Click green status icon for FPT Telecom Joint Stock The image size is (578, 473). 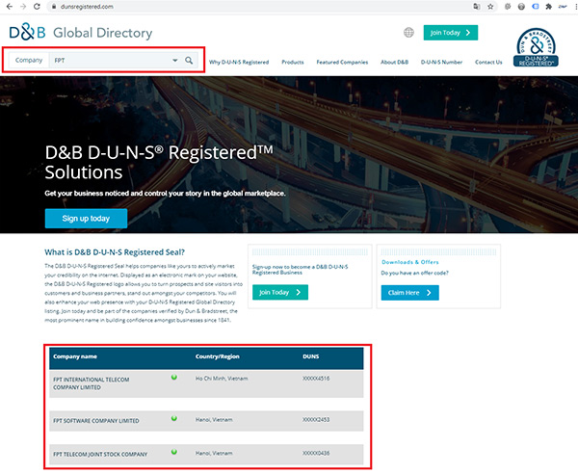tap(173, 452)
